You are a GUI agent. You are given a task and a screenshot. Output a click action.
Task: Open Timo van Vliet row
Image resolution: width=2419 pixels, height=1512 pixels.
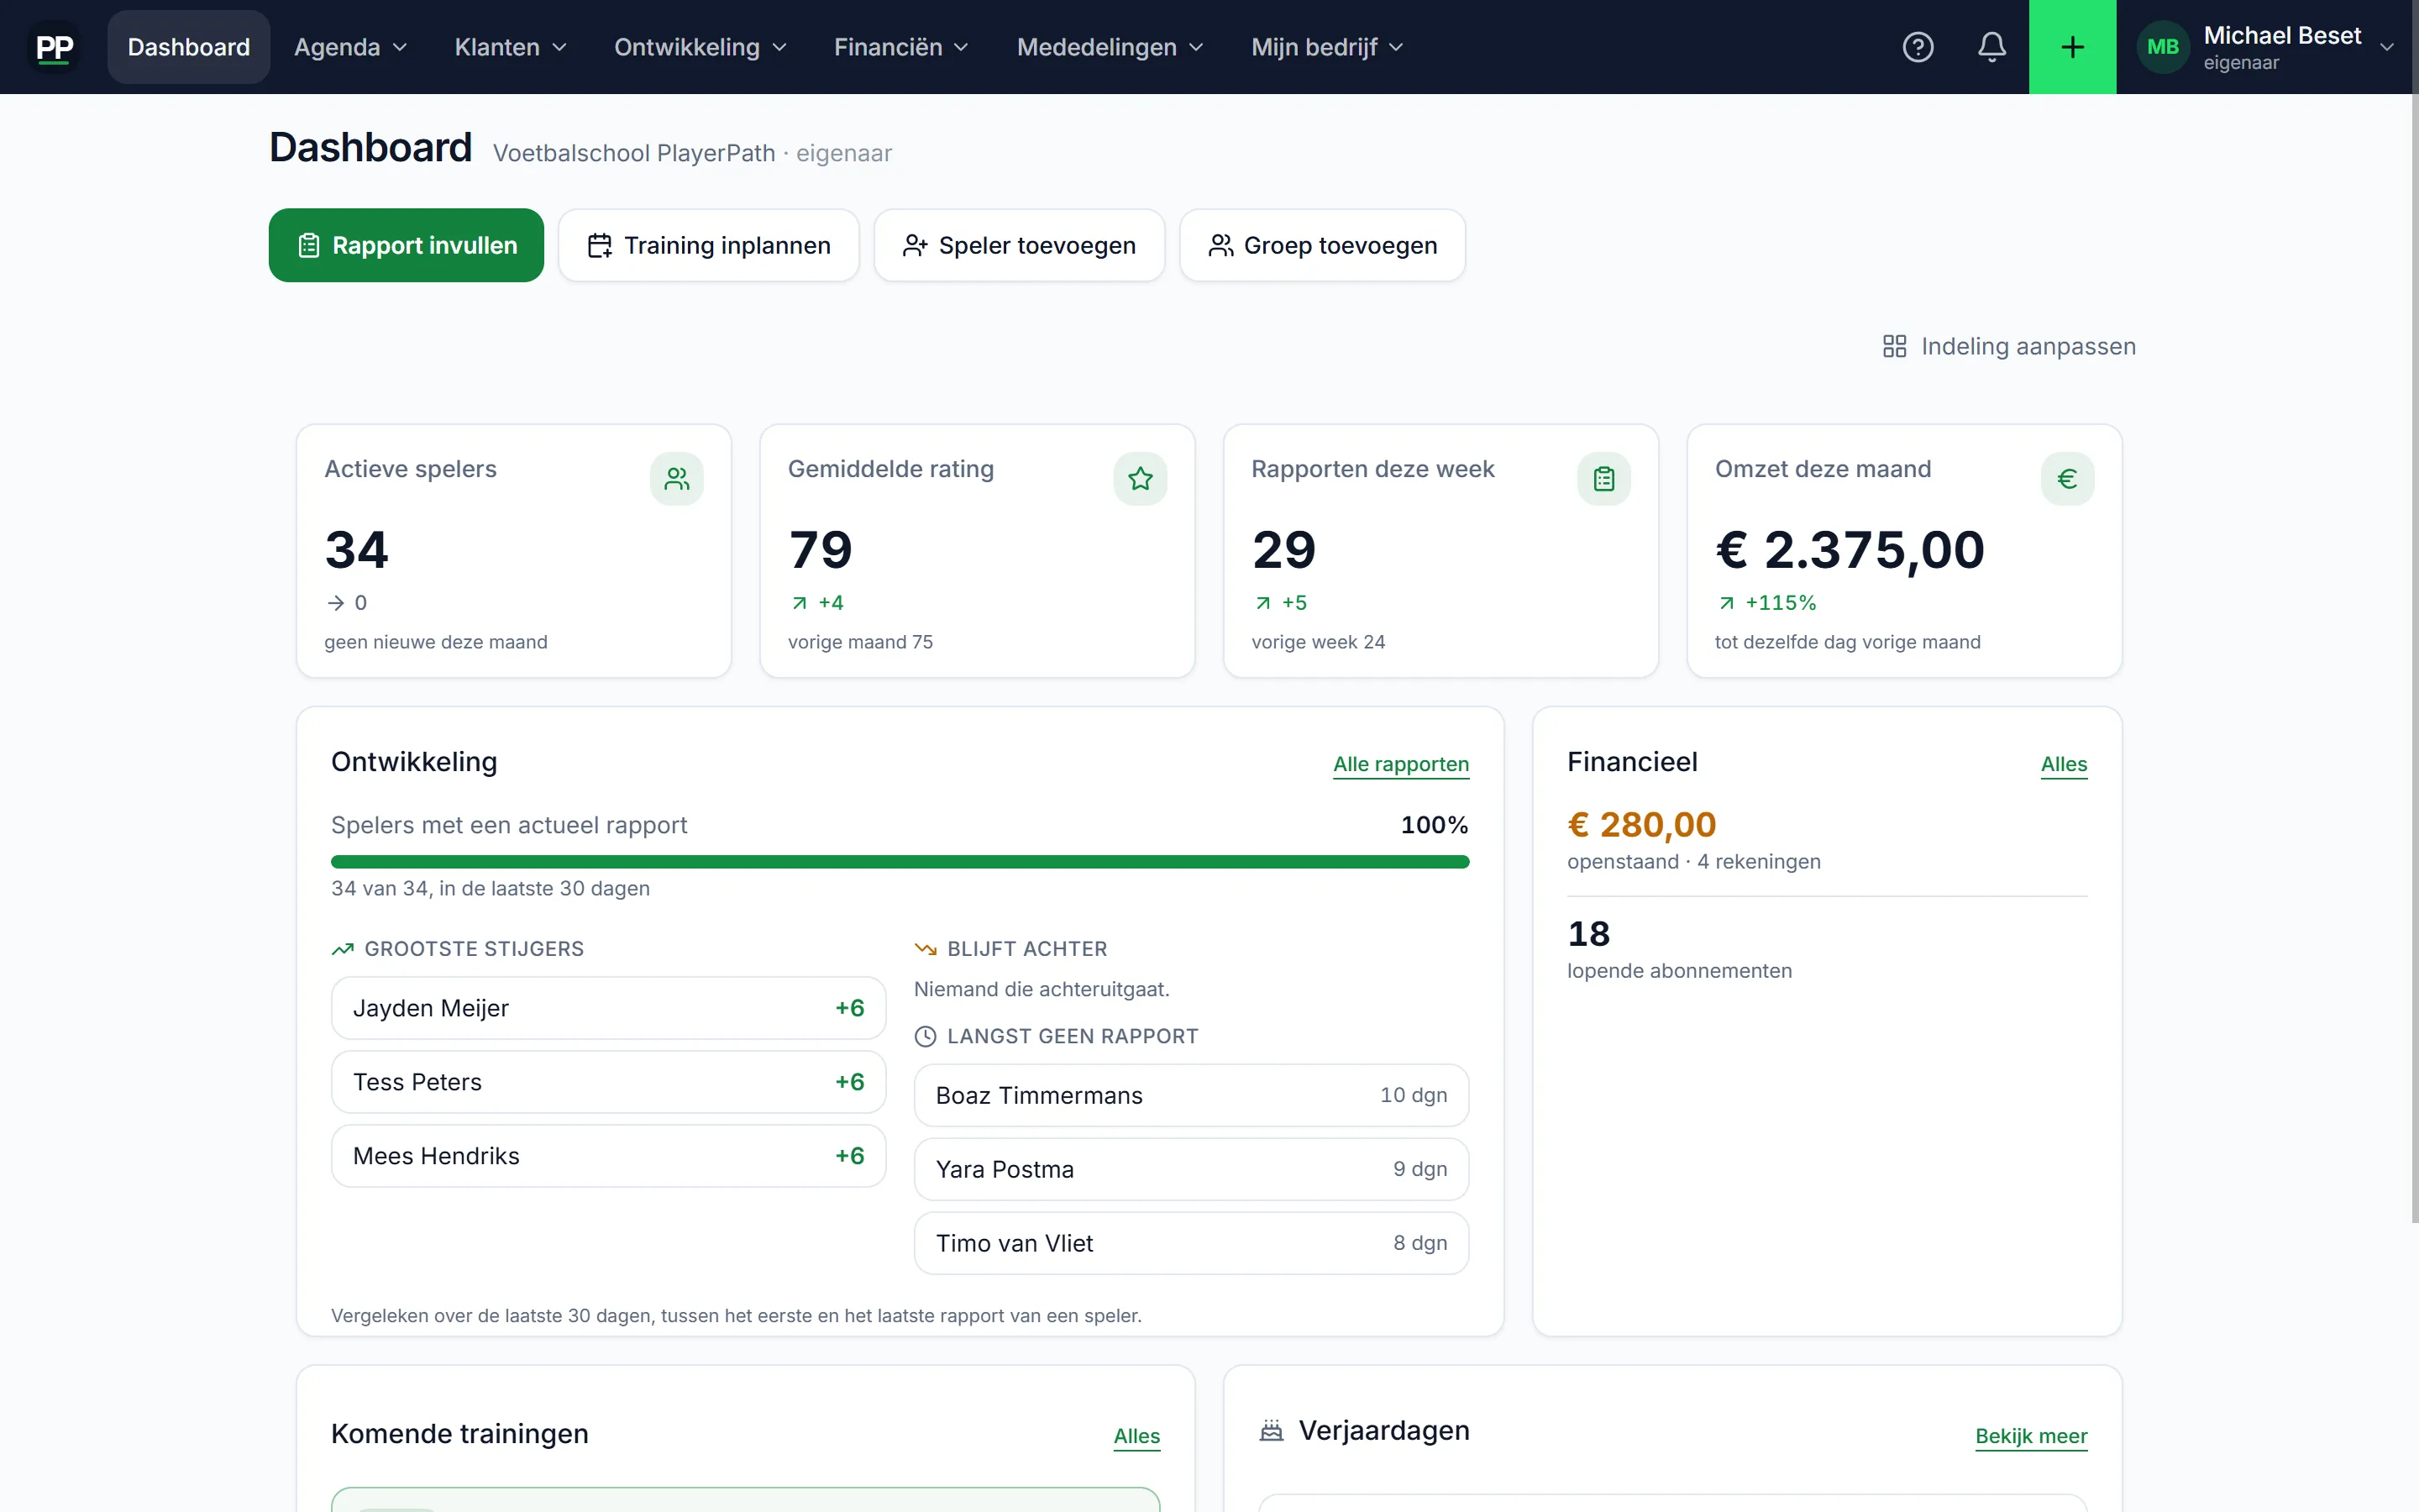point(1192,1243)
